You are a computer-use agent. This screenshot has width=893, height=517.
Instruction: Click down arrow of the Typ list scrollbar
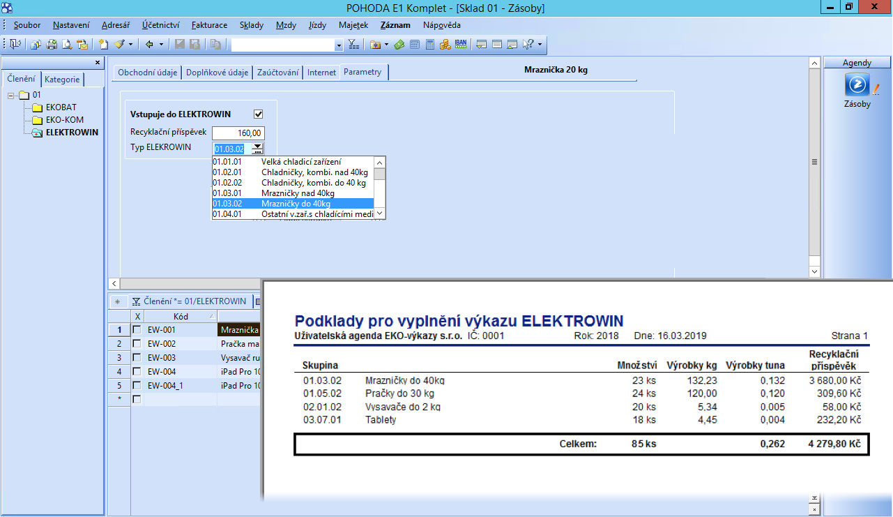pos(380,213)
